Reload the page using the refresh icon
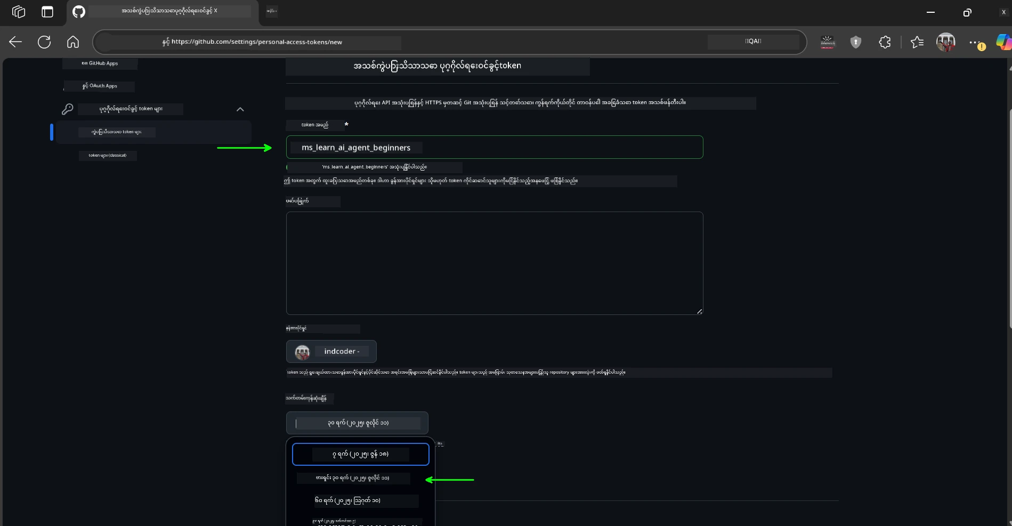 [x=44, y=42]
